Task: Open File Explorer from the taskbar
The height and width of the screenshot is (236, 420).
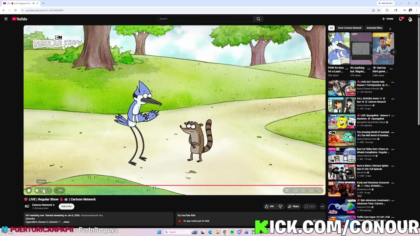Action: point(217,232)
